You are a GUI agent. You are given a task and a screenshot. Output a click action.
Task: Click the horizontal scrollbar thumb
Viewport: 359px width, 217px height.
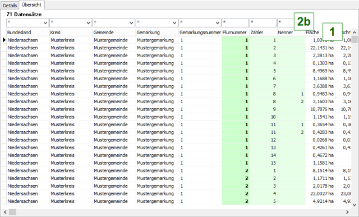[12, 212]
